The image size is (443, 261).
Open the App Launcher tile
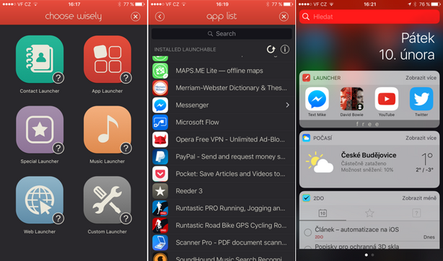(x=108, y=59)
